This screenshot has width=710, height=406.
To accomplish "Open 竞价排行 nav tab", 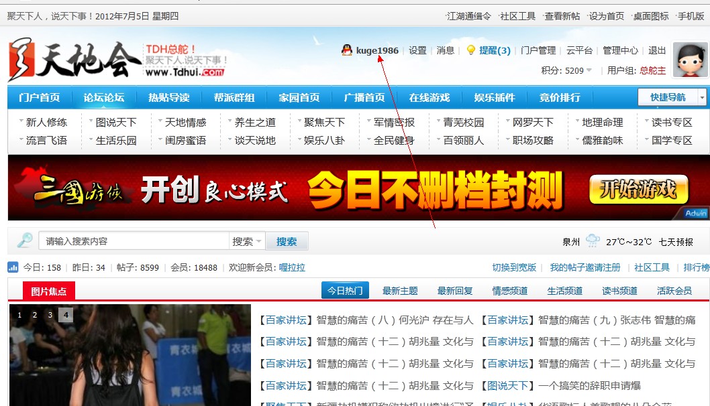I will [560, 97].
